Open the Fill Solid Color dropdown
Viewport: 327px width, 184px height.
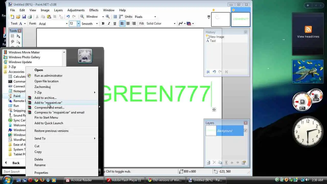coord(161,24)
